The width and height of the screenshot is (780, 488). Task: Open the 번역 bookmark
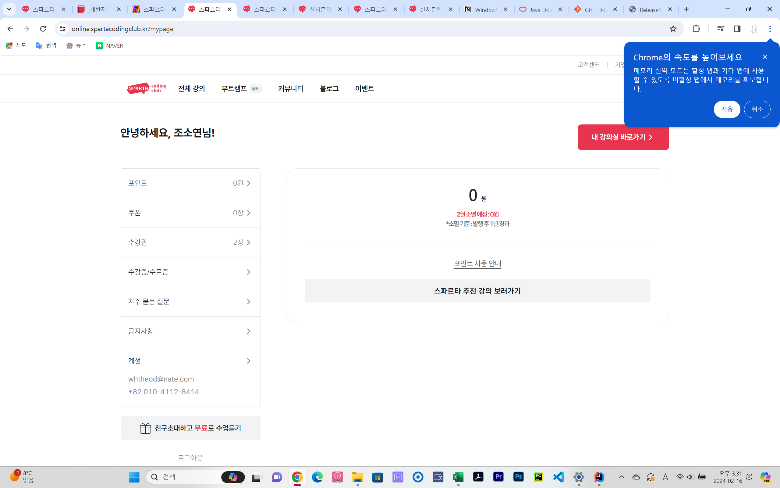pos(46,45)
